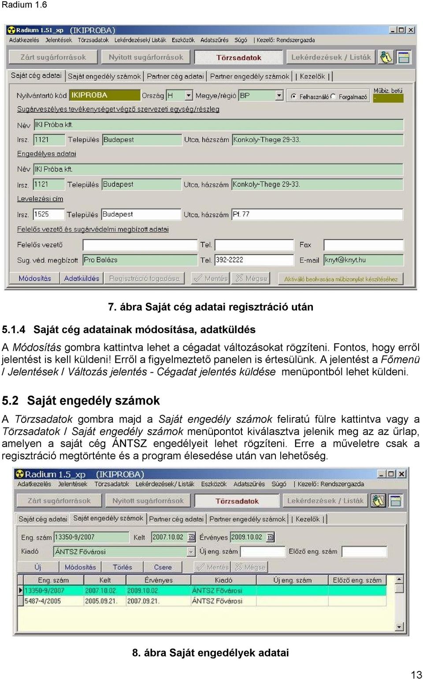Viewport: 423px width, 679px height.
Task: Click Aktiváló beolvasása műbizonylat készítéséhez button
Action: [341, 279]
